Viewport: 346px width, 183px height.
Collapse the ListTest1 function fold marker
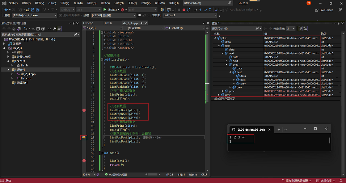[102, 60]
